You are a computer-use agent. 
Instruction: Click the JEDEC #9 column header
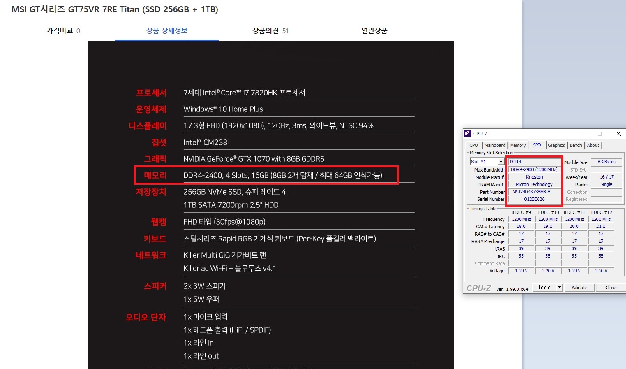pos(521,212)
